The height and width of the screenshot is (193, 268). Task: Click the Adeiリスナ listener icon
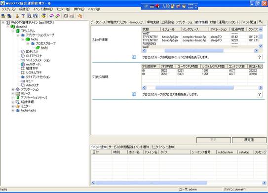point(23,85)
